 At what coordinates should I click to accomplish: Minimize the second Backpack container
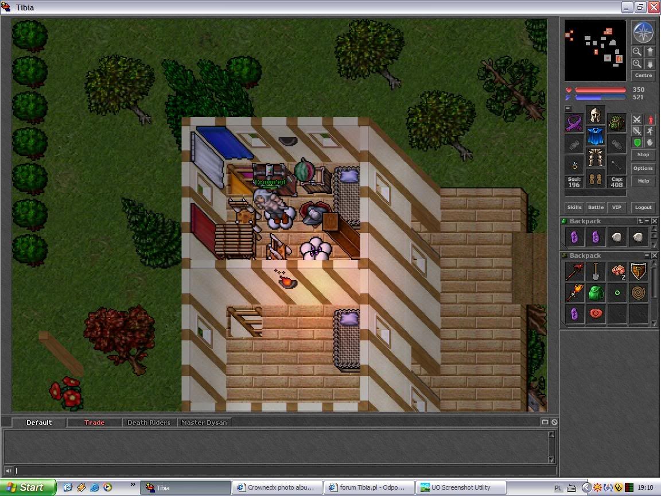647,255
